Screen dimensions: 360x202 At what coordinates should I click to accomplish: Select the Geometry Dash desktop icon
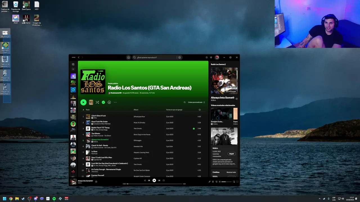pos(5,48)
